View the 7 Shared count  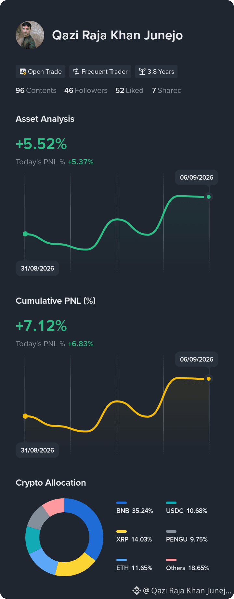pos(167,90)
